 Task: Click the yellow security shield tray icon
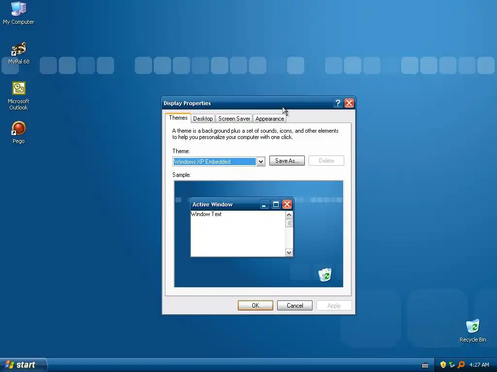443,365
